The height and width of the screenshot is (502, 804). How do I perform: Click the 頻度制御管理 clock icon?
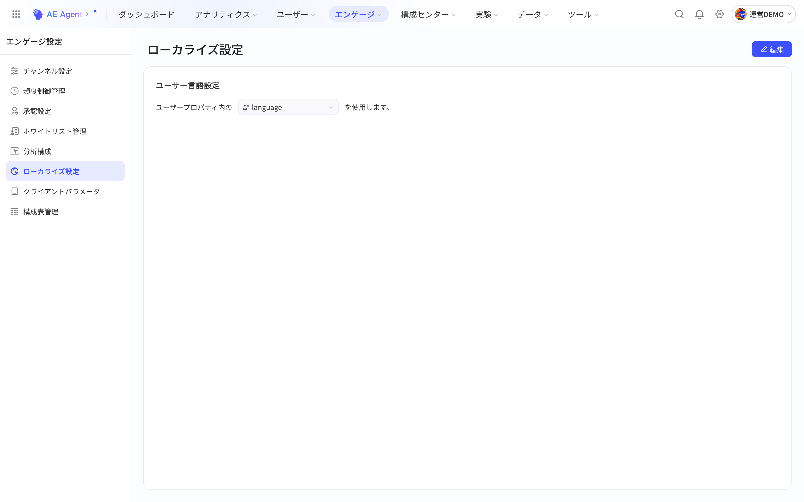pos(14,91)
